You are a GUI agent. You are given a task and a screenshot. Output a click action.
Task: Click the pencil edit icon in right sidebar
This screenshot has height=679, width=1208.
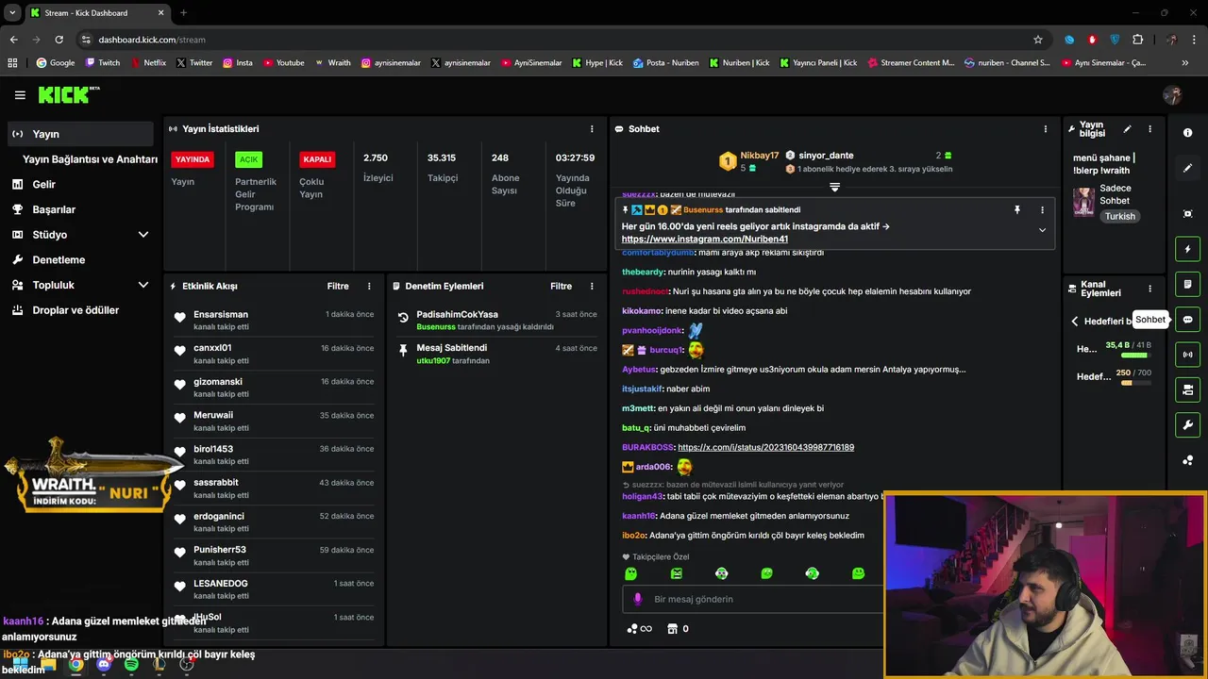tap(1187, 168)
